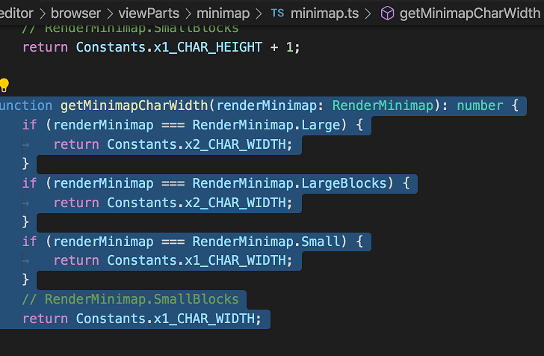Click 'Constants.x1_CHAR_WIDTH' in the last return line
This screenshot has width=544, height=356.
[165, 319]
